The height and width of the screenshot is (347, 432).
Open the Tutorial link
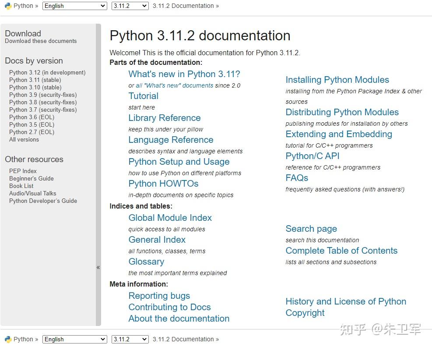pyautogui.click(x=143, y=96)
